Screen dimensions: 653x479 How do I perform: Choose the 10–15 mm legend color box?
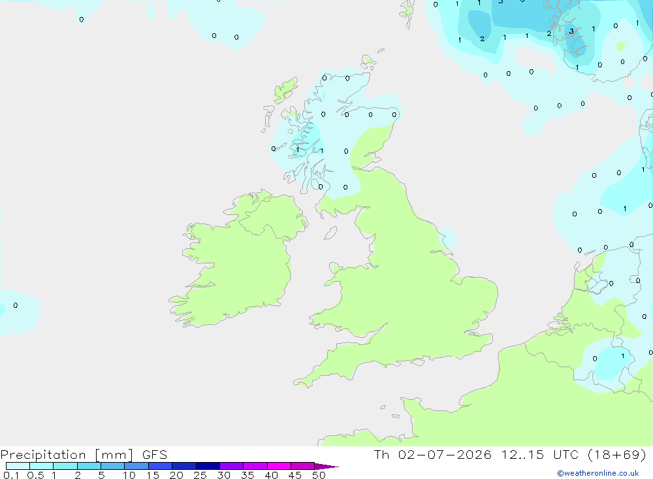pyautogui.click(x=136, y=466)
